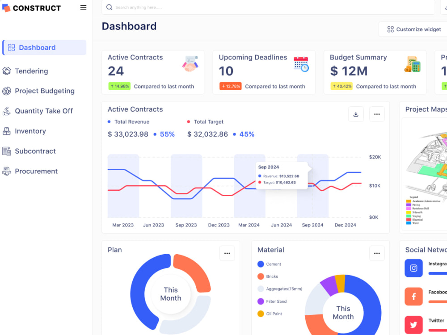Click the Budget Summary calculator icon
This screenshot has width=447, height=335.
point(413,64)
